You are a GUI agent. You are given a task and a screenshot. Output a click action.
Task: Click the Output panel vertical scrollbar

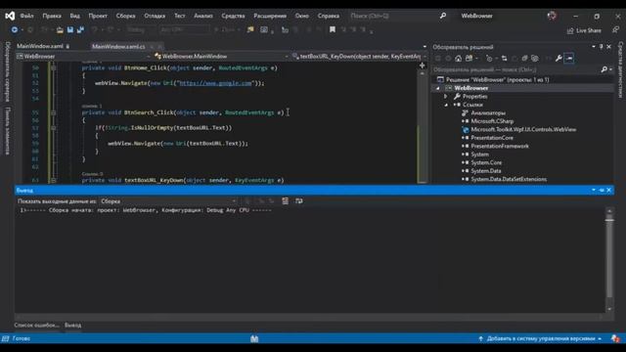[x=609, y=259]
